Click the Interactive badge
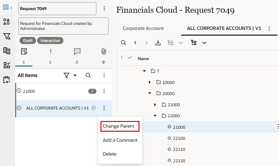 pyautogui.click(x=50, y=41)
